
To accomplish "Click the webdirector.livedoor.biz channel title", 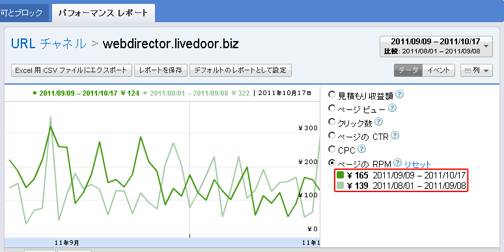I will (171, 44).
